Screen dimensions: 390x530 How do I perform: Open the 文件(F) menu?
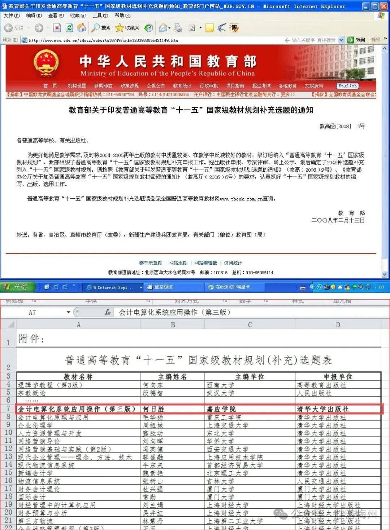[12, 16]
